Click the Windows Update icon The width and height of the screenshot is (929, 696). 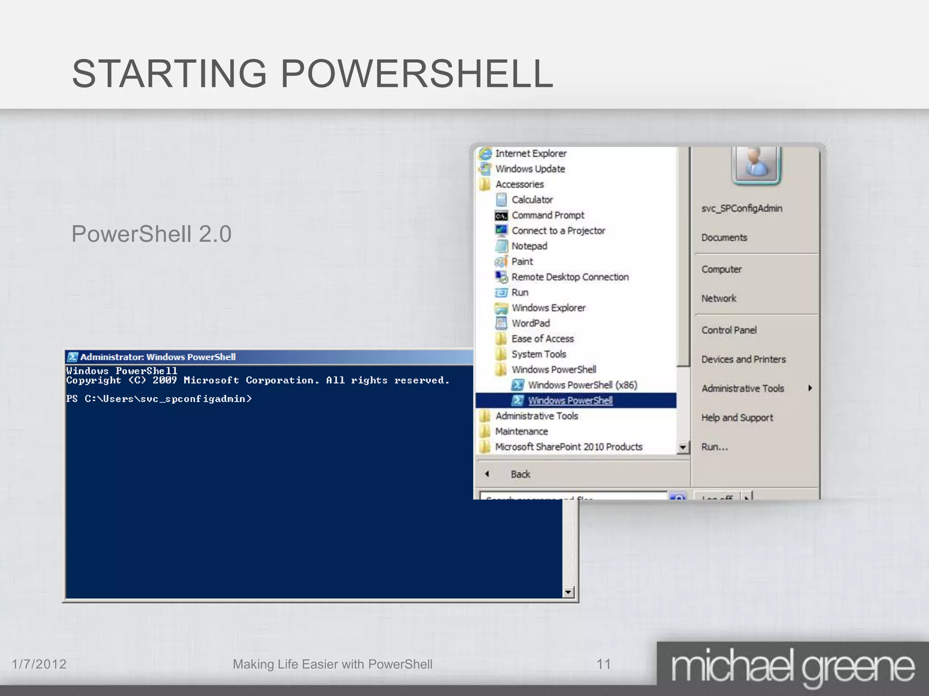point(485,169)
